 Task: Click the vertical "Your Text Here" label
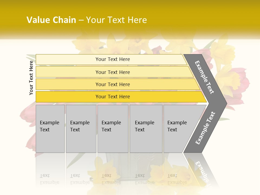point(31,78)
